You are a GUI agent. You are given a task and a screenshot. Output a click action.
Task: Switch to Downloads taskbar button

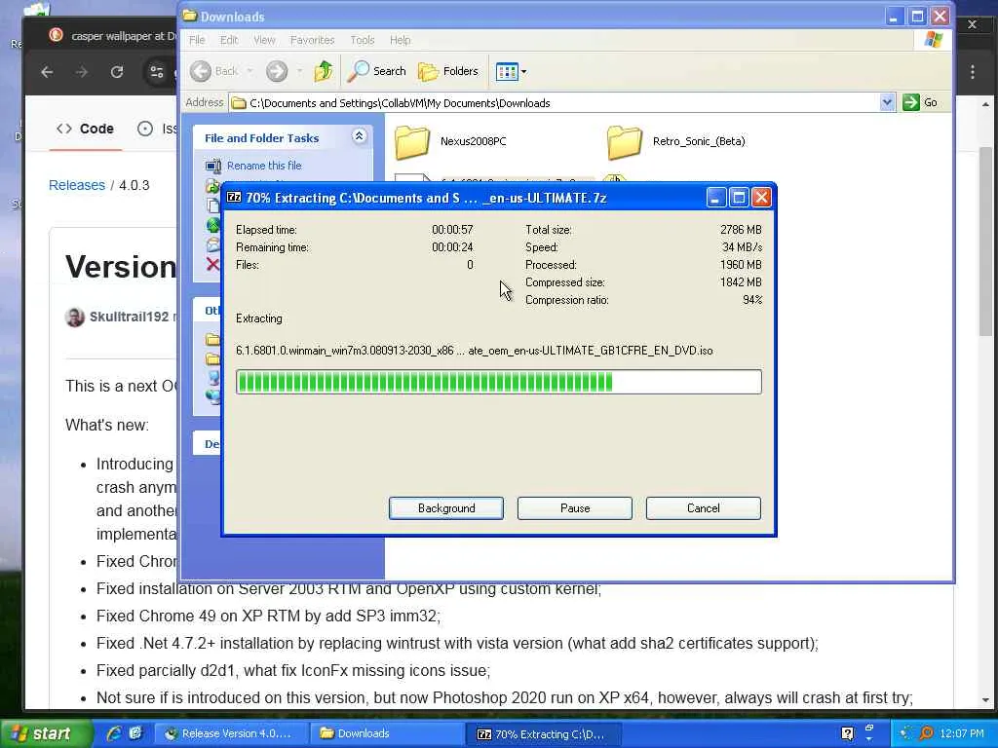pos(387,734)
